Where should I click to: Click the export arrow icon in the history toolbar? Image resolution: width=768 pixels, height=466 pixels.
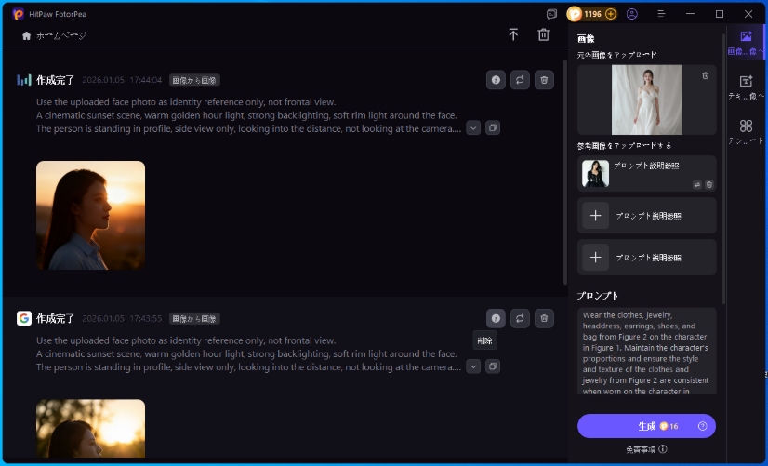point(513,34)
